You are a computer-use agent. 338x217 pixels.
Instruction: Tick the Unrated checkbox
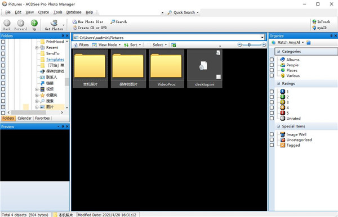coord(272,118)
